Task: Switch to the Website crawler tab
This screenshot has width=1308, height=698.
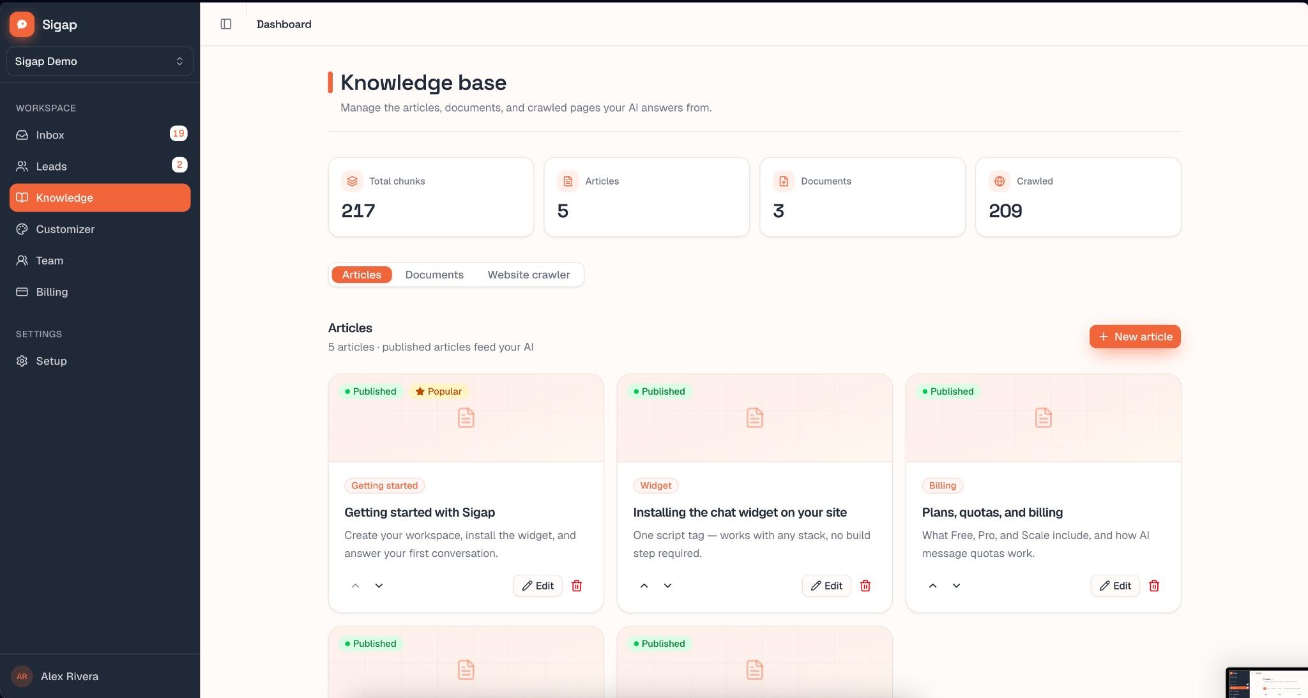Action: point(529,275)
